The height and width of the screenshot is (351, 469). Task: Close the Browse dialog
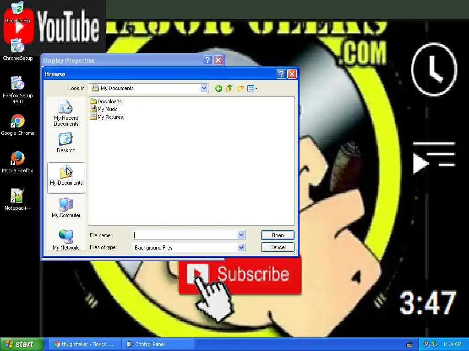pos(292,74)
